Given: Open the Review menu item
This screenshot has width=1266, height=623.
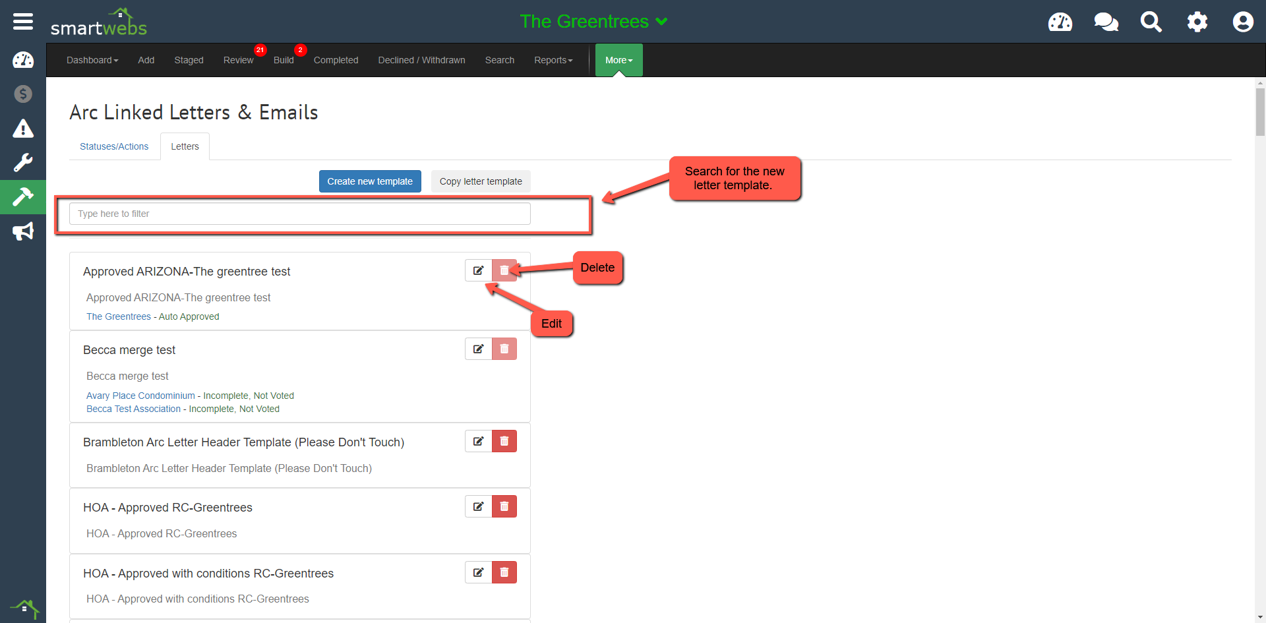Looking at the screenshot, I should click(x=238, y=60).
